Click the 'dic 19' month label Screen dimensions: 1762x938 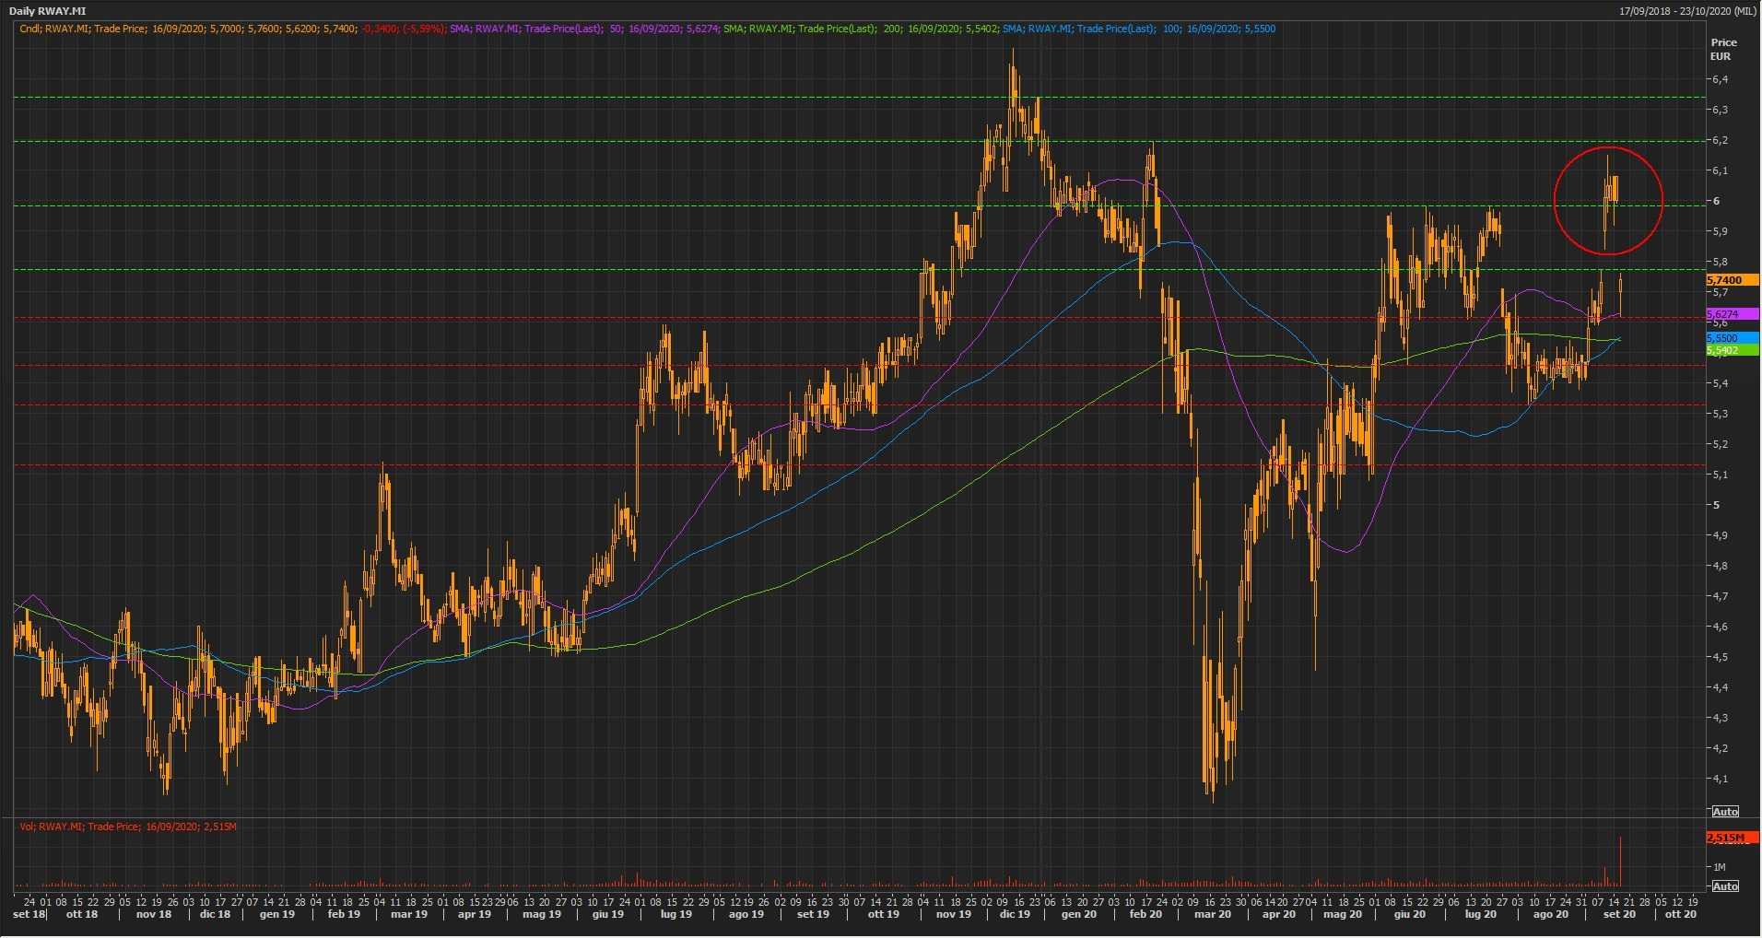(1015, 914)
